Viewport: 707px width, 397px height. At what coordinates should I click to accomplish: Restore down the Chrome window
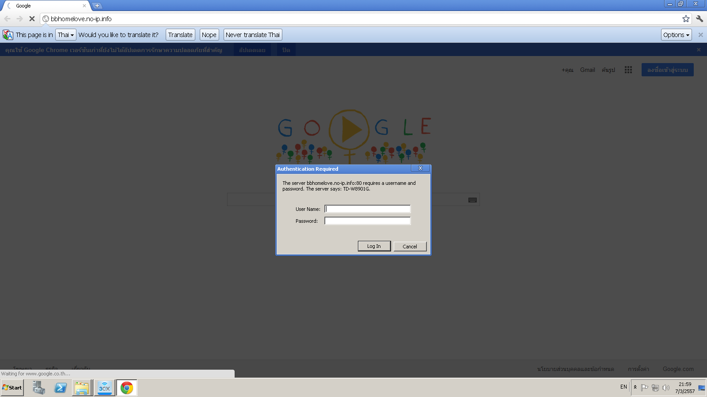point(681,4)
